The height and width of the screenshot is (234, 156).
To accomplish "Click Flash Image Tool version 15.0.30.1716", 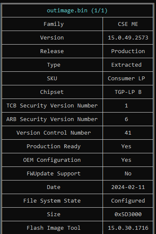I will 128,228.
